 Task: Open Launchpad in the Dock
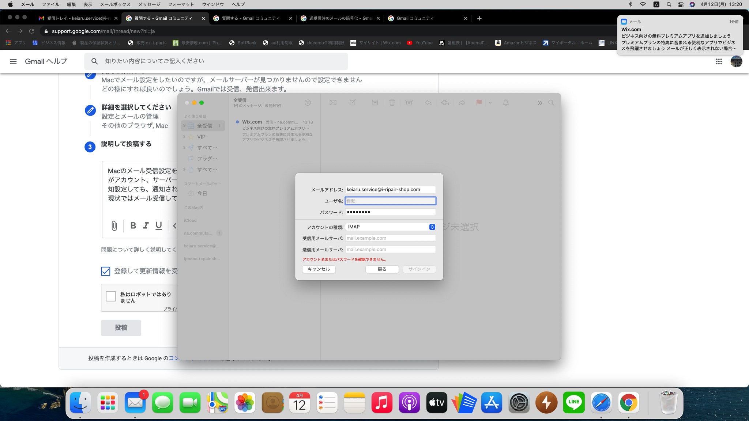(108, 402)
